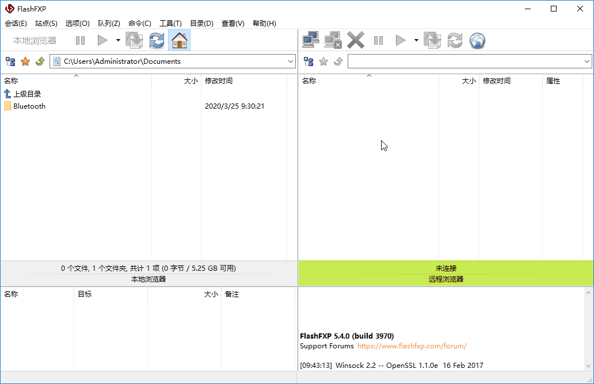Open remote folder tree icon
Screen dimensions: 594x384
click(309, 62)
